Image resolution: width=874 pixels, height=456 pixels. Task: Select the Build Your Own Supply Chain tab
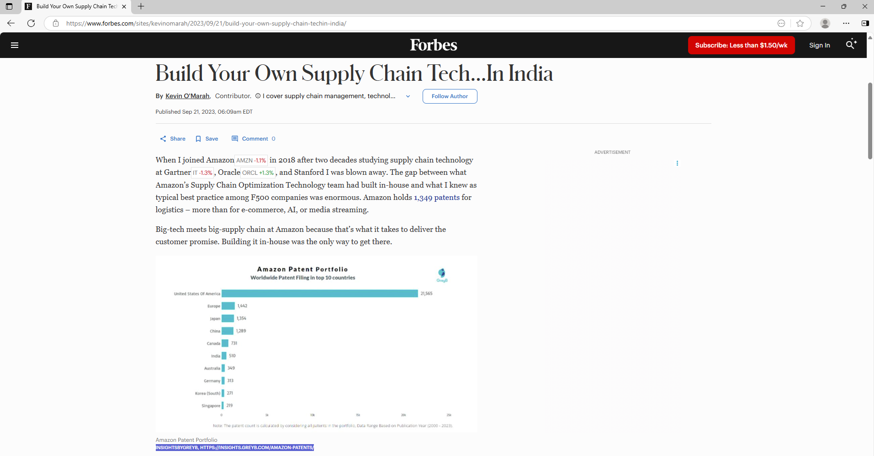click(76, 6)
